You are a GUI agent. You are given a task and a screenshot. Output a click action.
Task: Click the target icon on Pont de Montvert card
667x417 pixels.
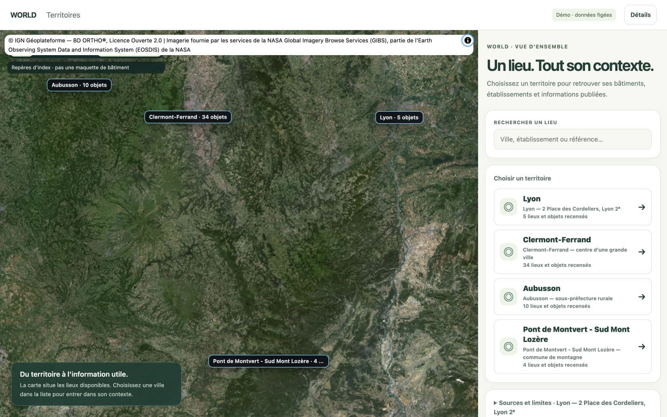509,347
